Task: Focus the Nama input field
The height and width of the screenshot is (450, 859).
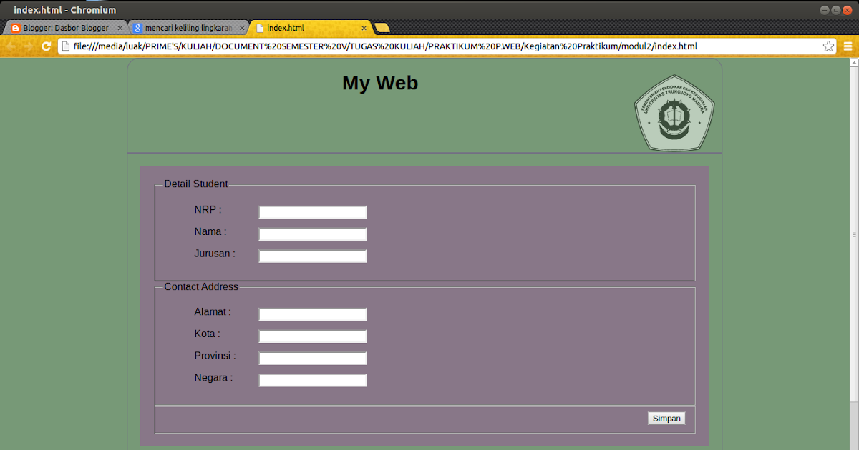Action: click(313, 234)
